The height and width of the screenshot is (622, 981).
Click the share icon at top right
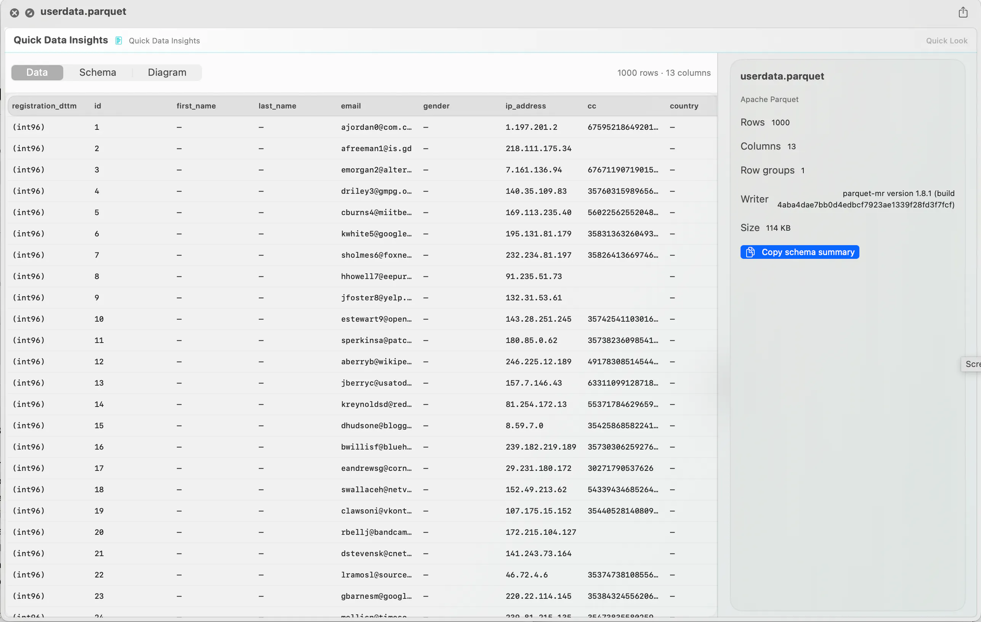[x=963, y=12]
